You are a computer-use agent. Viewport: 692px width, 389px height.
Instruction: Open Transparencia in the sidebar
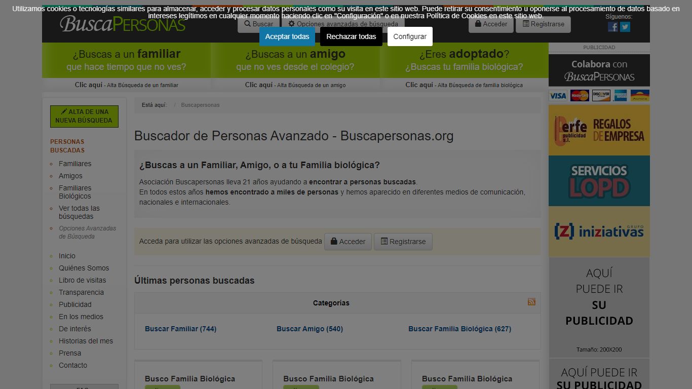click(81, 292)
